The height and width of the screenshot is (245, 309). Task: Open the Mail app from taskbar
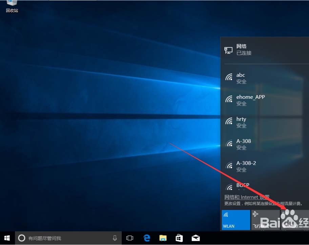(195, 238)
